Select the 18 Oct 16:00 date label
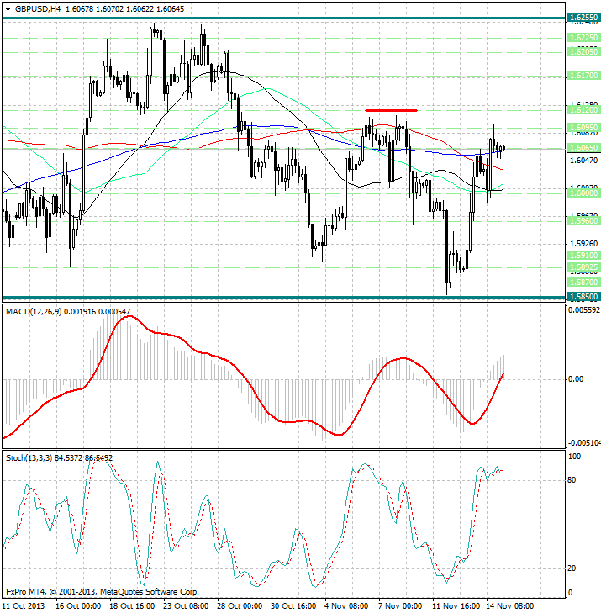 [132, 606]
